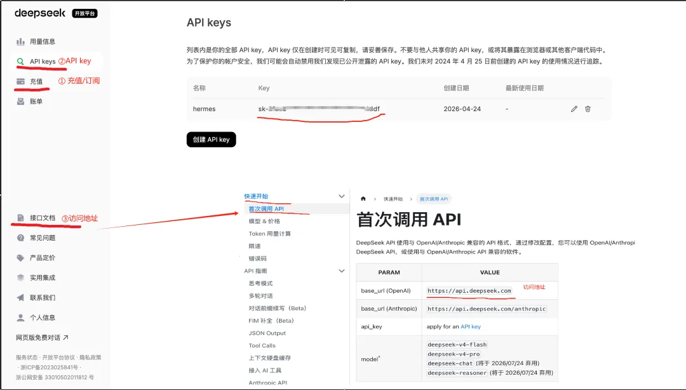686x390 pixels.
Task: Open 实用集成 in sidebar
Action: tap(43, 278)
